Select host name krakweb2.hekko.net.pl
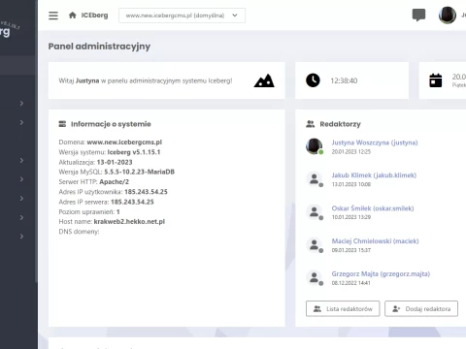The width and height of the screenshot is (466, 349). 129,222
